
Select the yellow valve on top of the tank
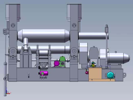[x=93, y=66]
